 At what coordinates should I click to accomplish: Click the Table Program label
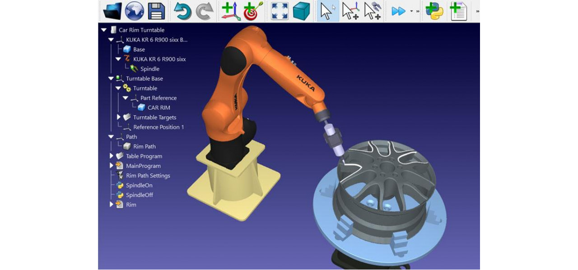[144, 156]
